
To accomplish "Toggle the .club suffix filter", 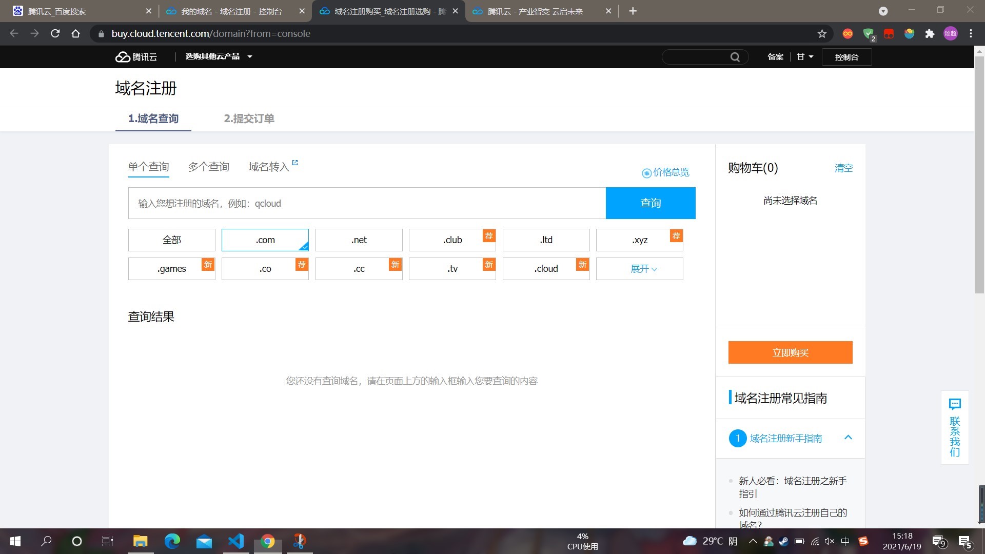I will point(452,240).
